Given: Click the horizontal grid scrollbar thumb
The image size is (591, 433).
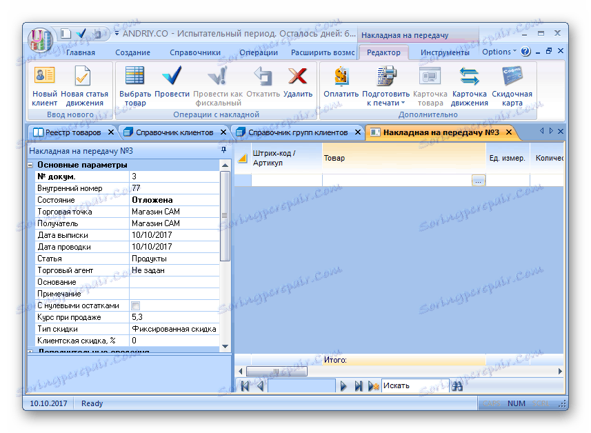Looking at the screenshot, I should (277, 371).
